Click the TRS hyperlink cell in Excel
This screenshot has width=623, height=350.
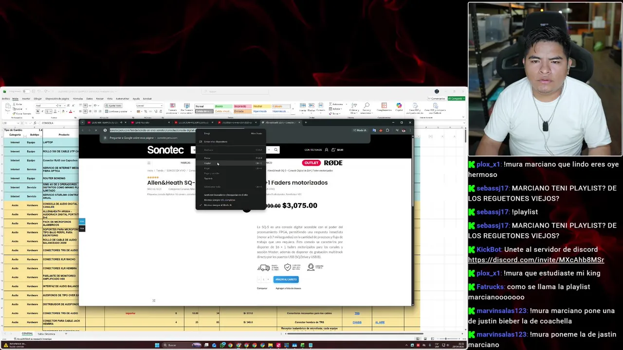(357, 314)
